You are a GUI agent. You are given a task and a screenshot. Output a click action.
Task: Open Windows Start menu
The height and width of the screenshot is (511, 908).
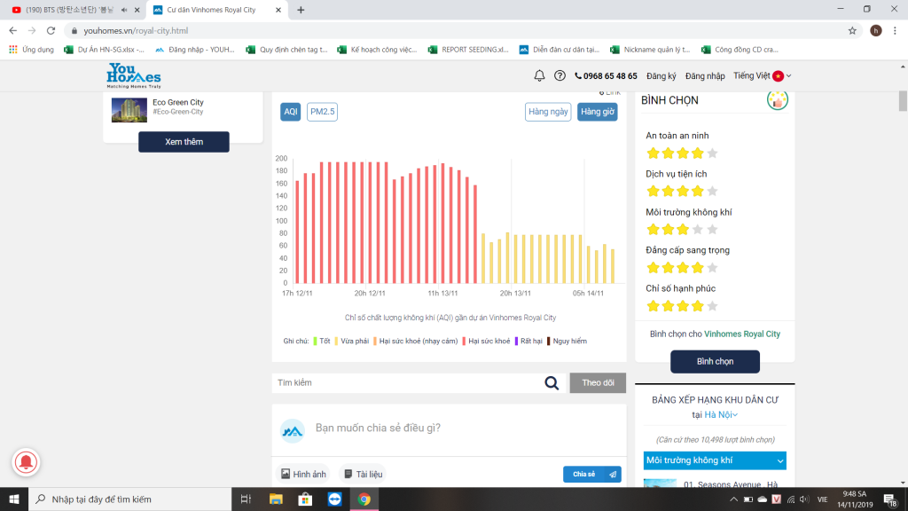tap(14, 499)
